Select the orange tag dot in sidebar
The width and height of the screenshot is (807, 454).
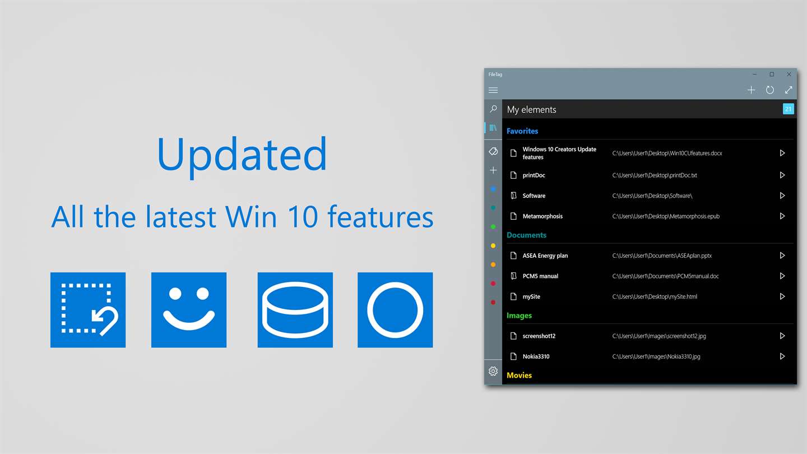tap(493, 265)
